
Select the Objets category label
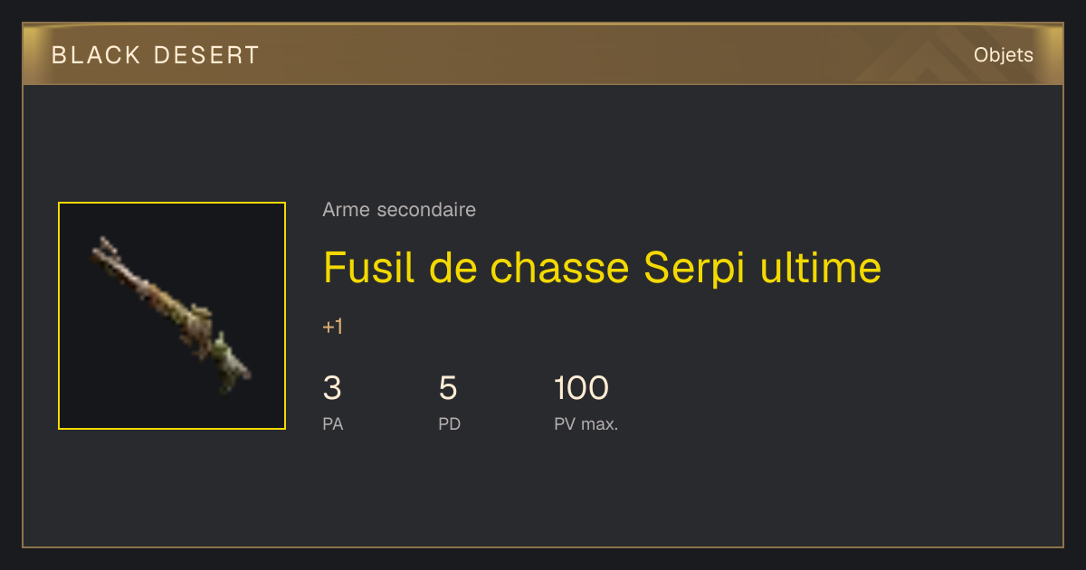[x=1003, y=55]
